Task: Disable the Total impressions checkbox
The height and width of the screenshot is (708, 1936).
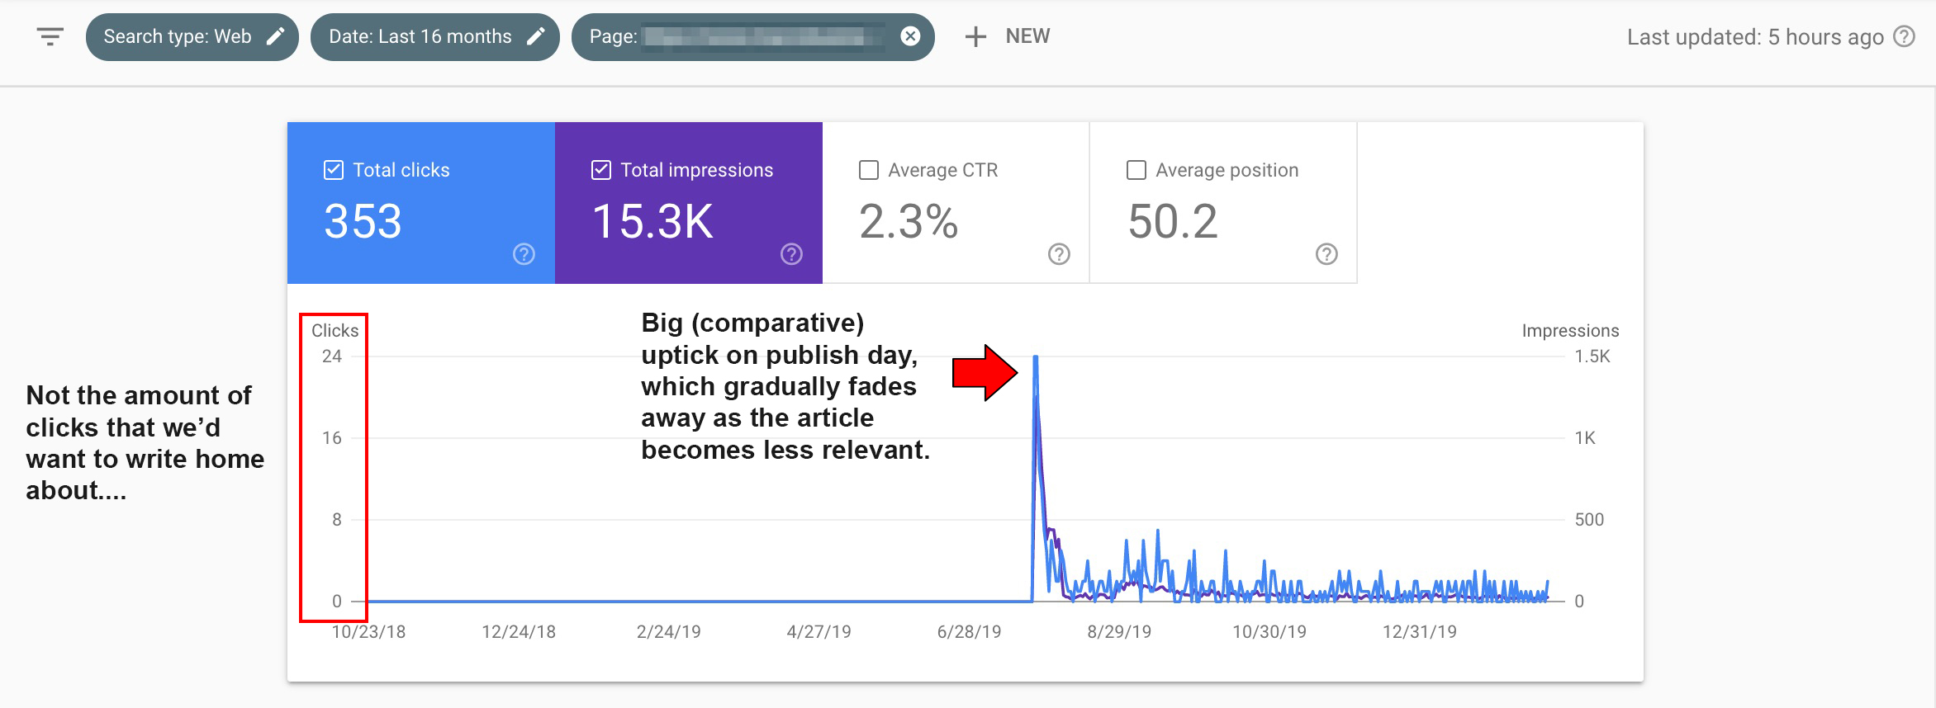Action: coord(601,169)
